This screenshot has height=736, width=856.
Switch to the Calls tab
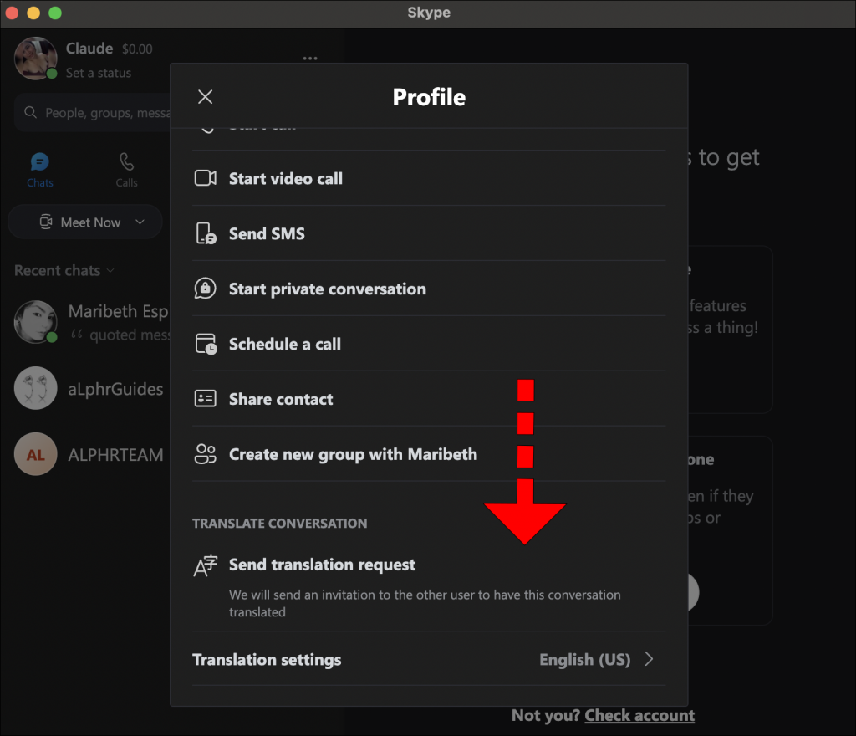pos(125,167)
